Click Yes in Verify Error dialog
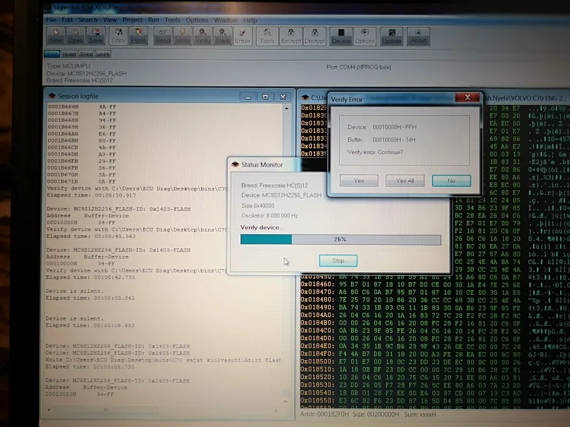 coord(359,180)
